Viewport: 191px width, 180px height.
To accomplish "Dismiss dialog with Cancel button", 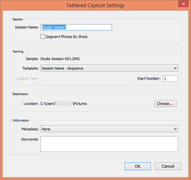I will (168, 166).
